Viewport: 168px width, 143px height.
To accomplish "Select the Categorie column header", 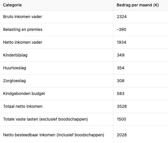I will point(12,5).
